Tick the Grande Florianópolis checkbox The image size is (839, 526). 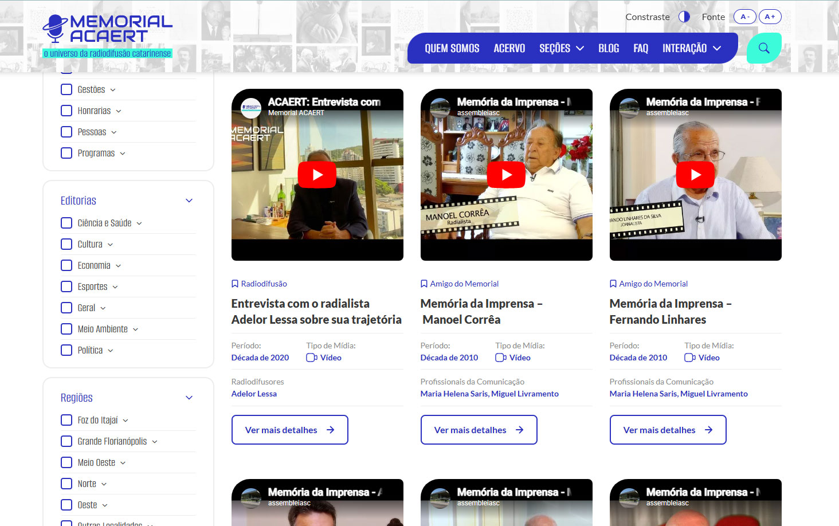66,441
